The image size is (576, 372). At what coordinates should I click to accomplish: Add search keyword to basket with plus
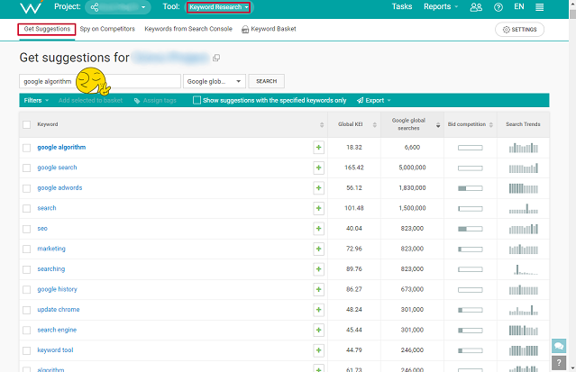click(x=318, y=208)
